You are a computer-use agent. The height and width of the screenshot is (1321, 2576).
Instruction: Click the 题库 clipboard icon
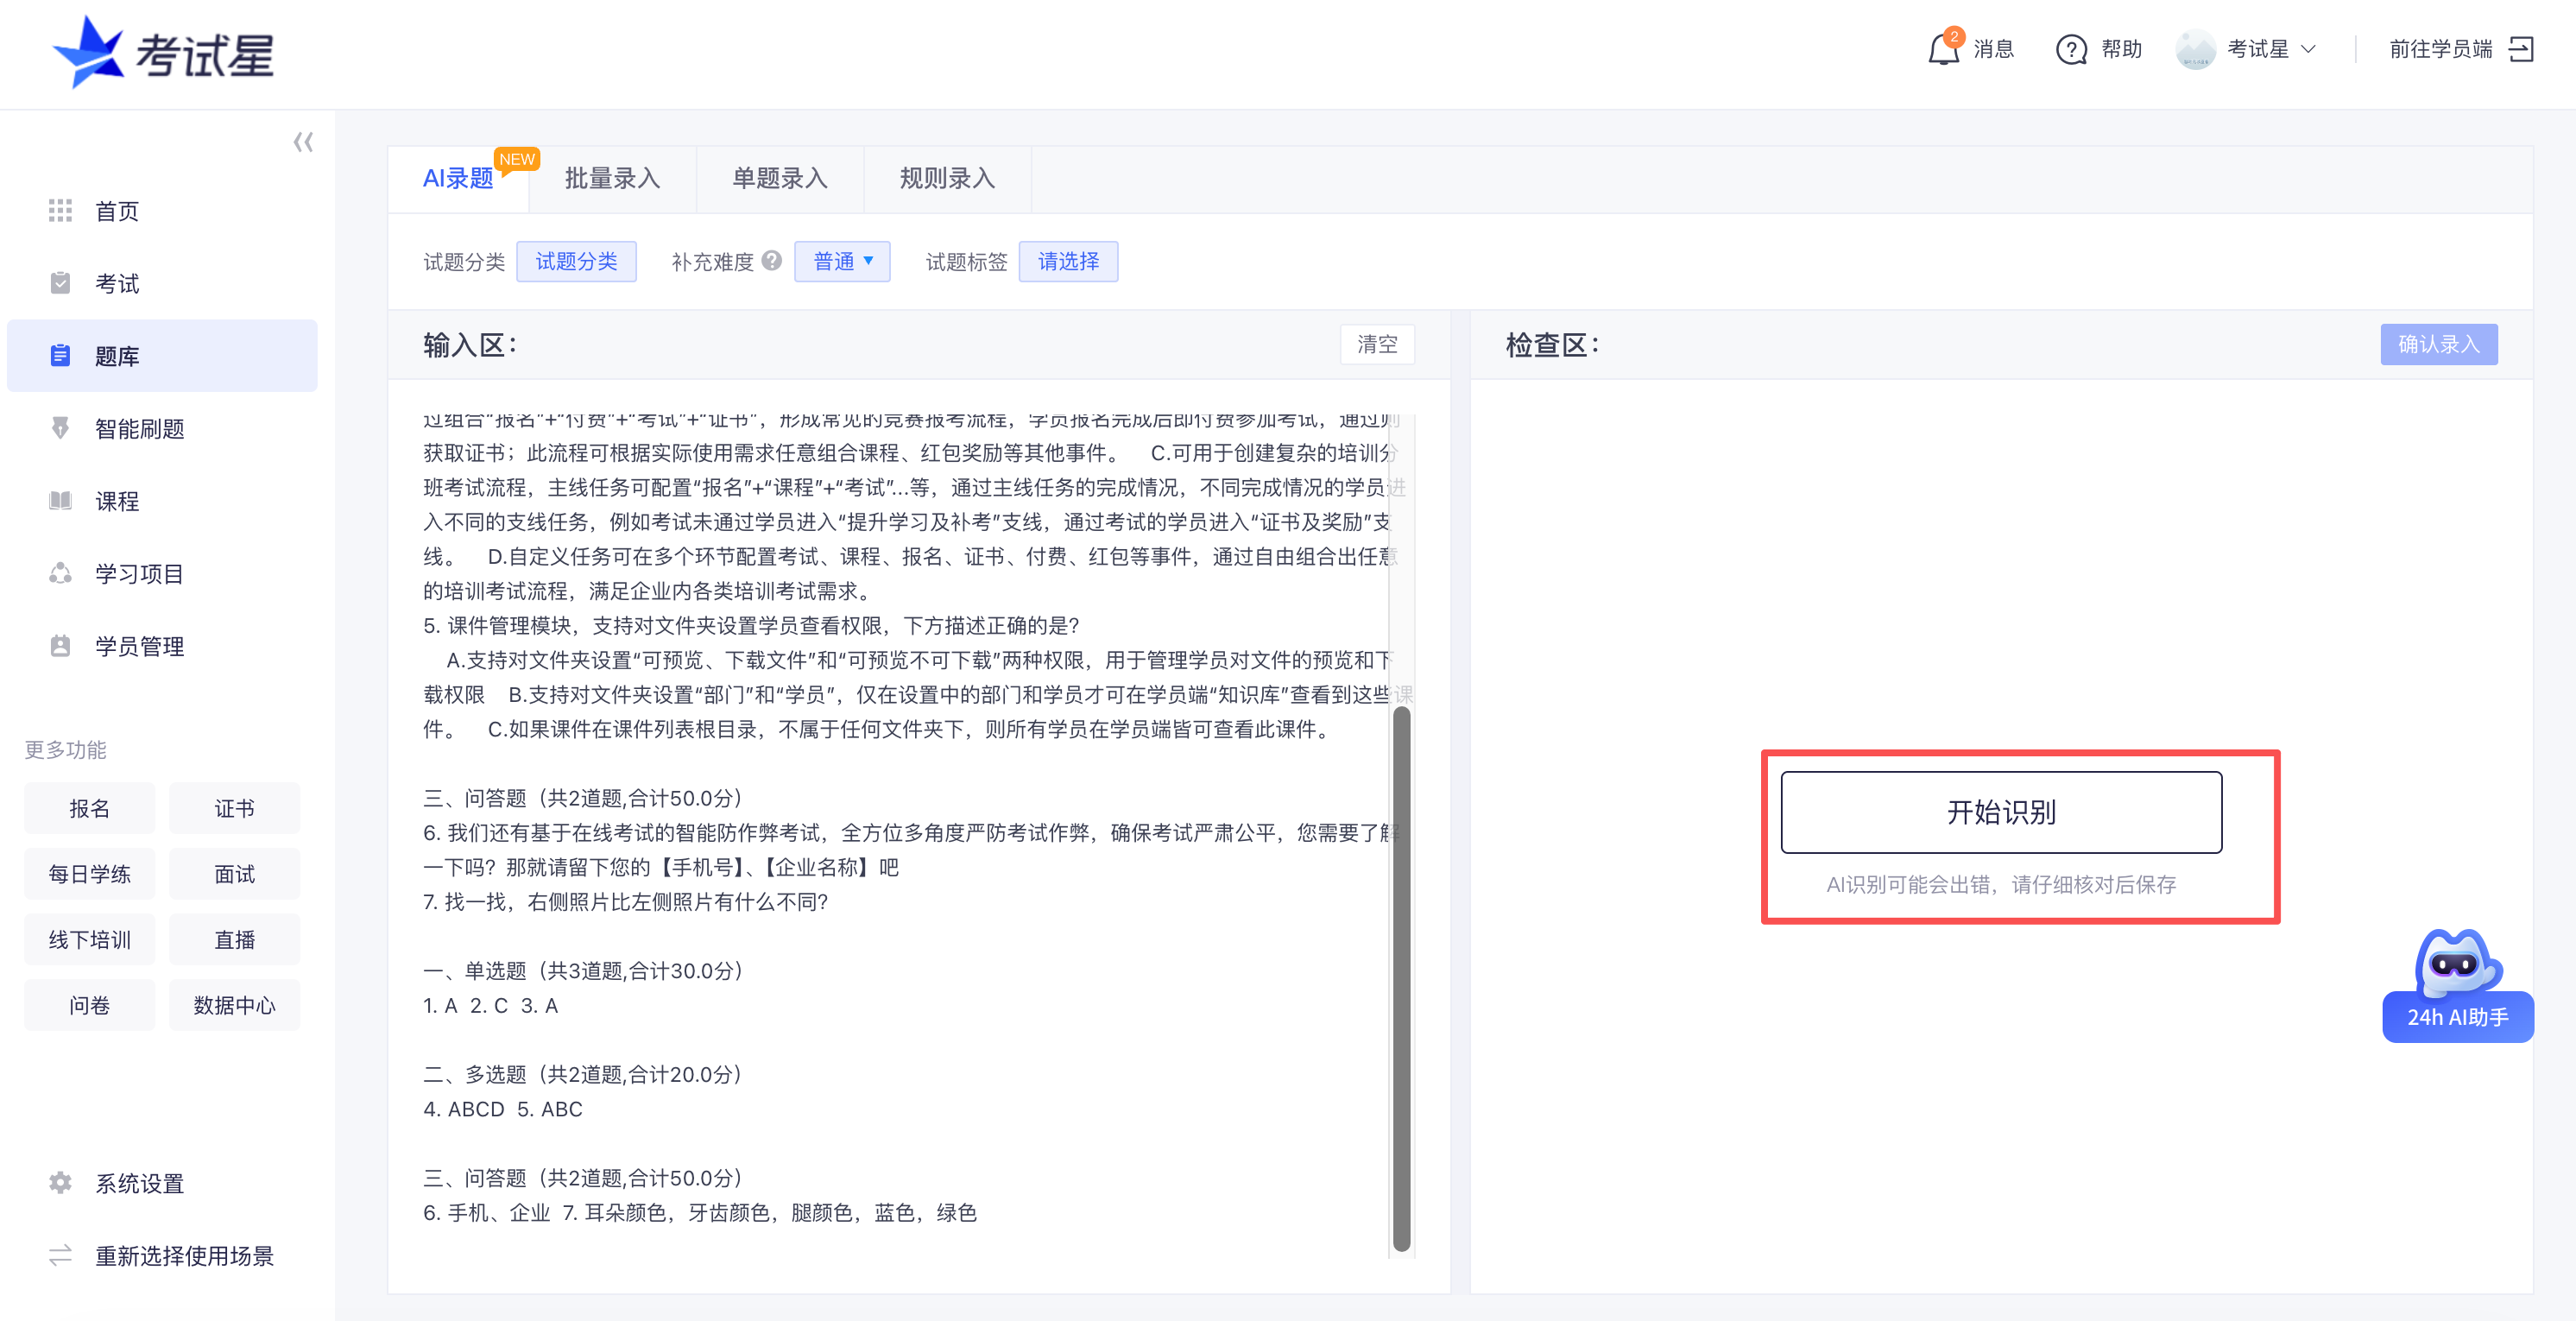[x=60, y=355]
